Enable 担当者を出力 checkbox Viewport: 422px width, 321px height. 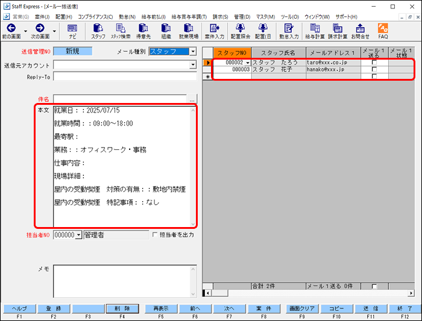point(155,235)
